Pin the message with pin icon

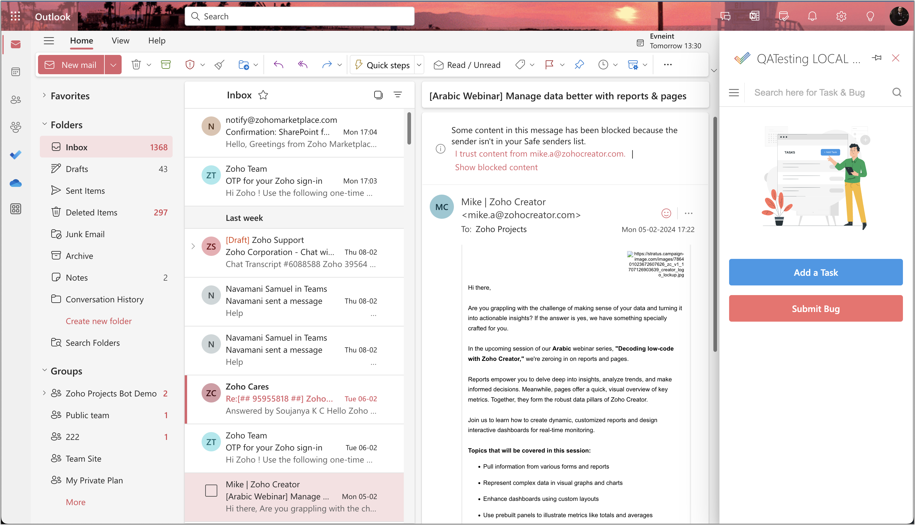(579, 65)
